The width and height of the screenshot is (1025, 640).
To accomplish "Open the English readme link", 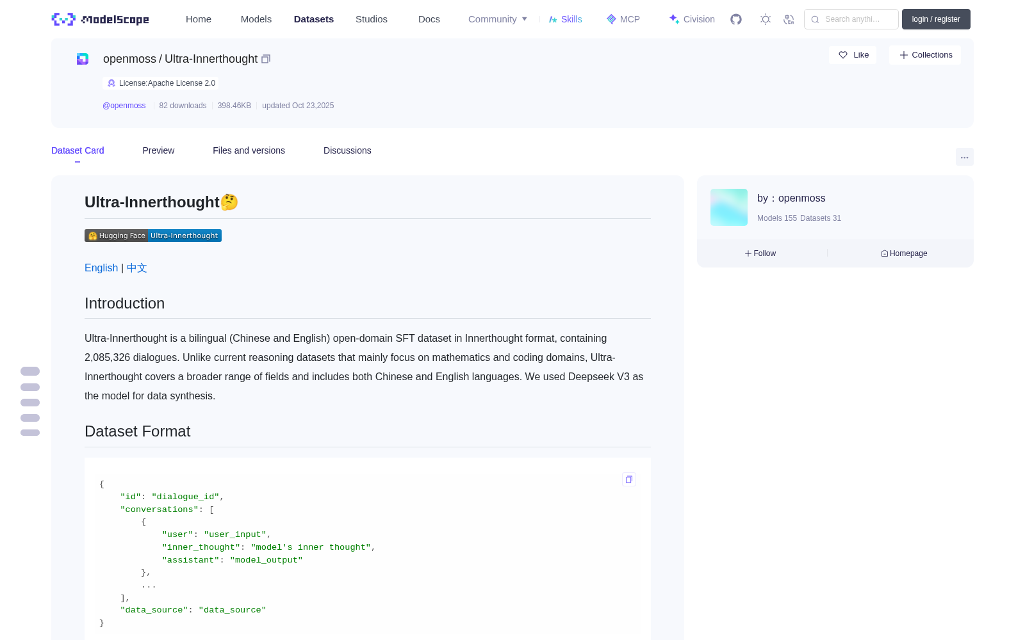I will click(101, 268).
